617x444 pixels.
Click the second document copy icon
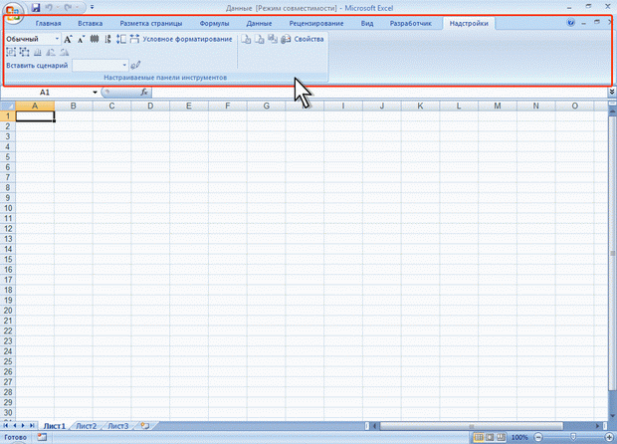pyautogui.click(x=260, y=39)
